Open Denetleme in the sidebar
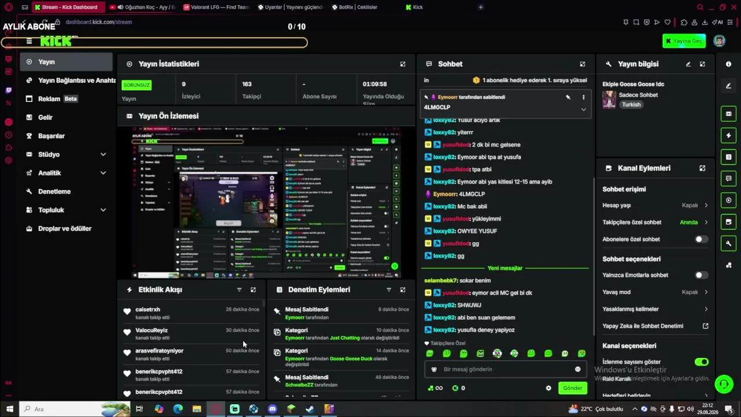Image resolution: width=741 pixels, height=417 pixels. [66, 192]
